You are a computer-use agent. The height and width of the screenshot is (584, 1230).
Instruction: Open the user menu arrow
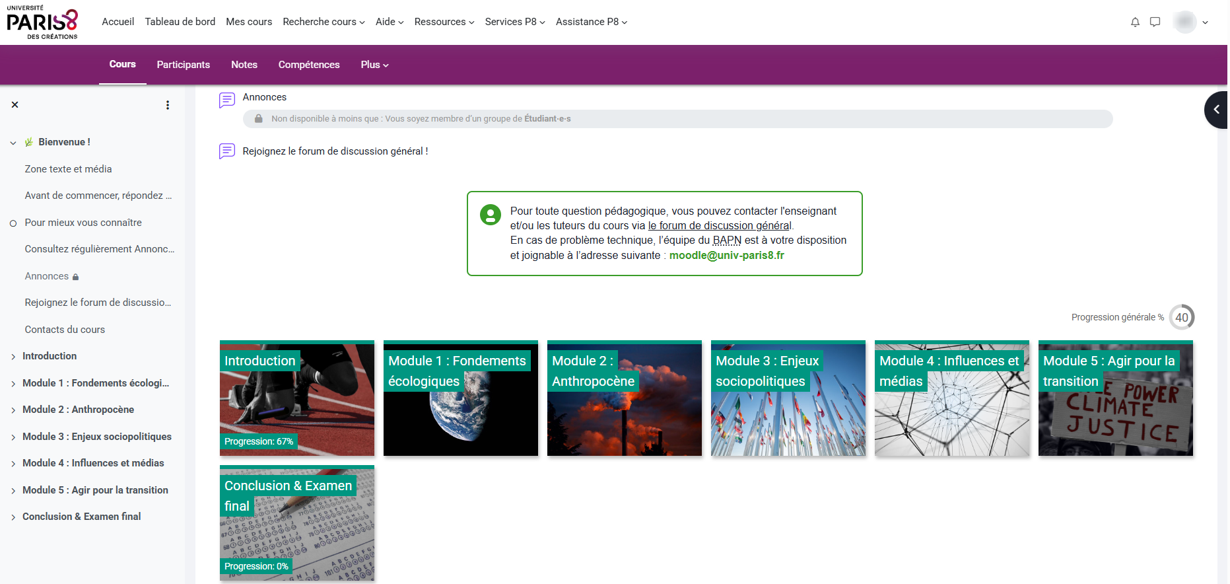[x=1206, y=22]
